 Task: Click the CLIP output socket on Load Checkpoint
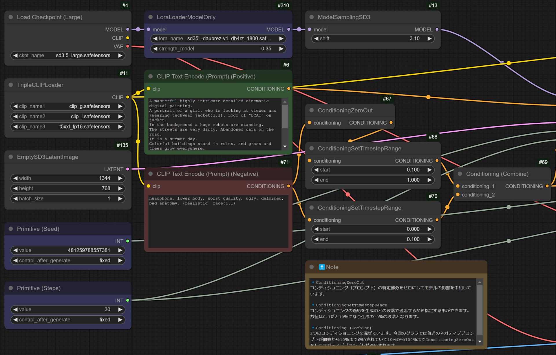[128, 38]
